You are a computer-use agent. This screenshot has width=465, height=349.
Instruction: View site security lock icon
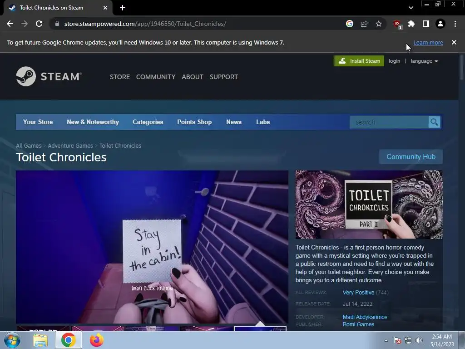coord(57,24)
